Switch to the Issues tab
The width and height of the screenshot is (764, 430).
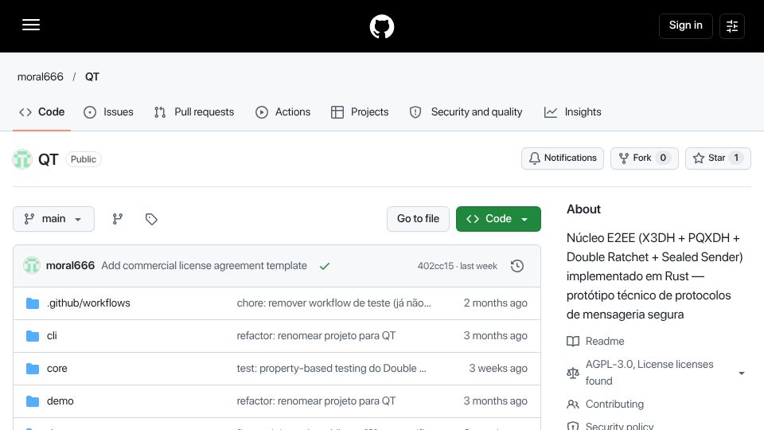coord(108,112)
